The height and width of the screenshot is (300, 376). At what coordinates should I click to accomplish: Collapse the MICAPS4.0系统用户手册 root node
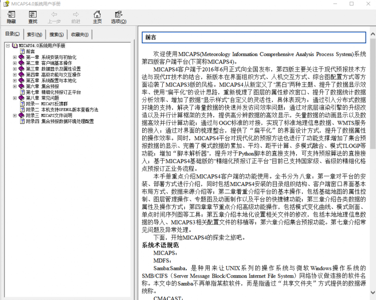8,45
